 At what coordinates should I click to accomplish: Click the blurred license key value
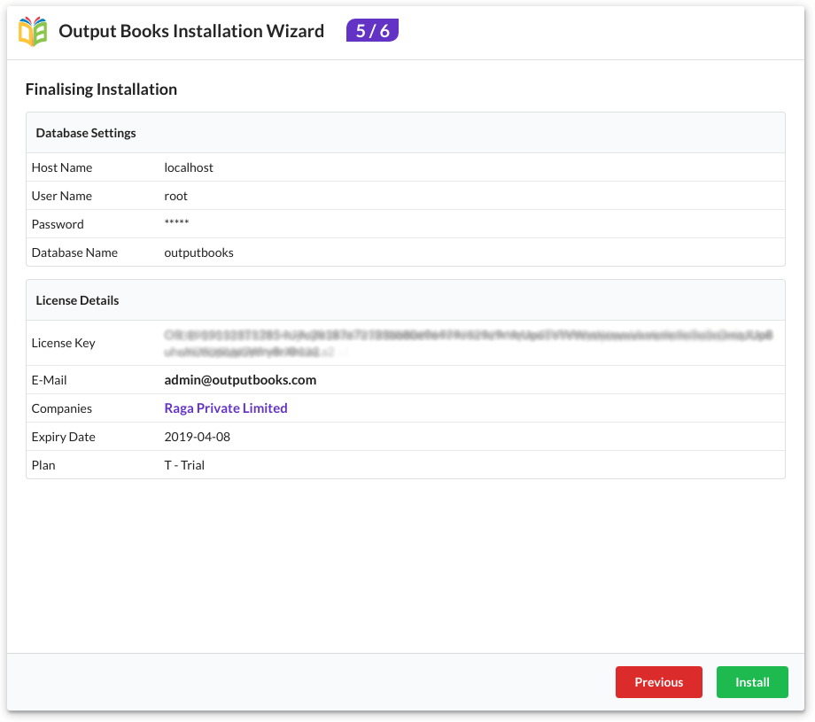coord(469,343)
